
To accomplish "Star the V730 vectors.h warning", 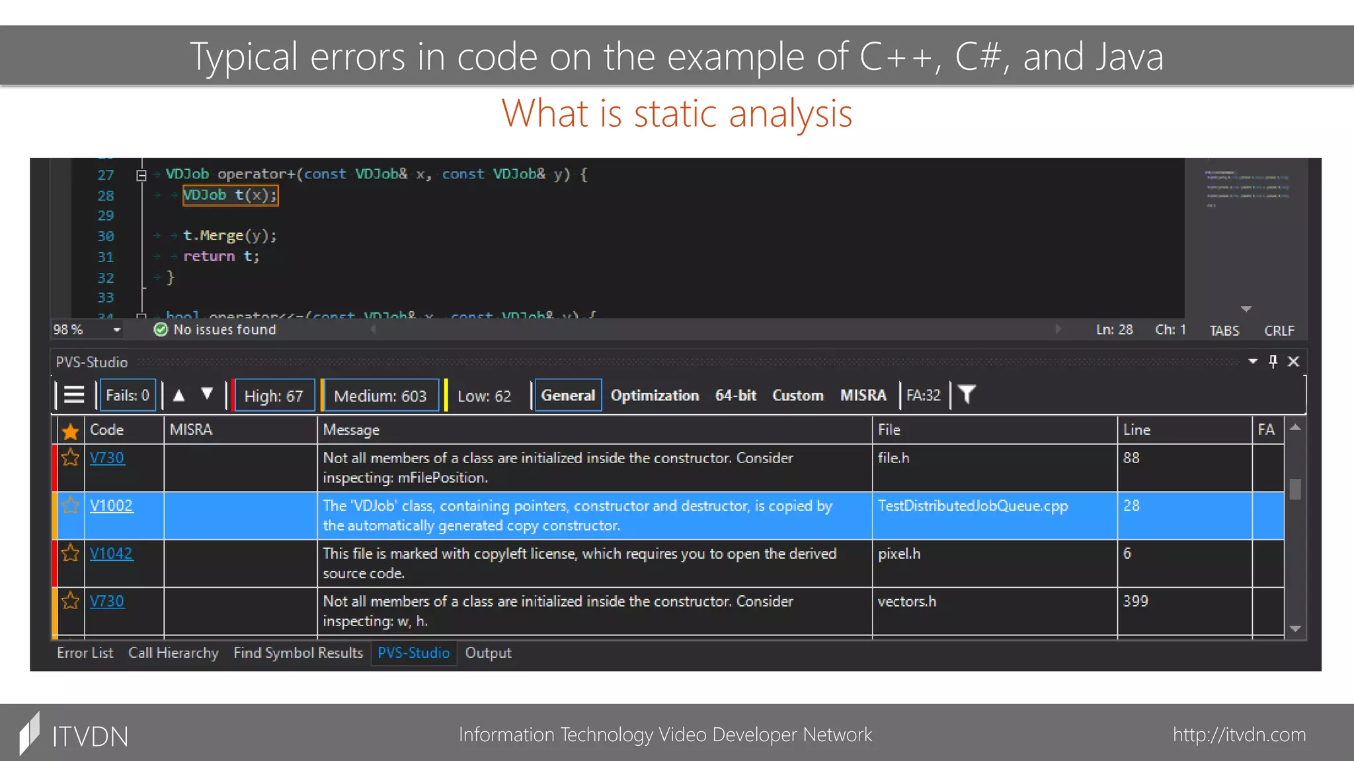I will [x=70, y=600].
